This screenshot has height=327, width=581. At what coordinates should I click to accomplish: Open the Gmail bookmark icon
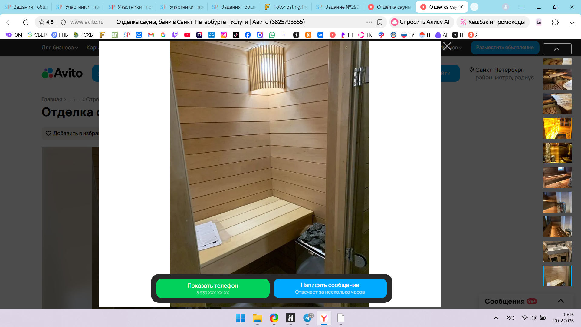[x=151, y=35]
